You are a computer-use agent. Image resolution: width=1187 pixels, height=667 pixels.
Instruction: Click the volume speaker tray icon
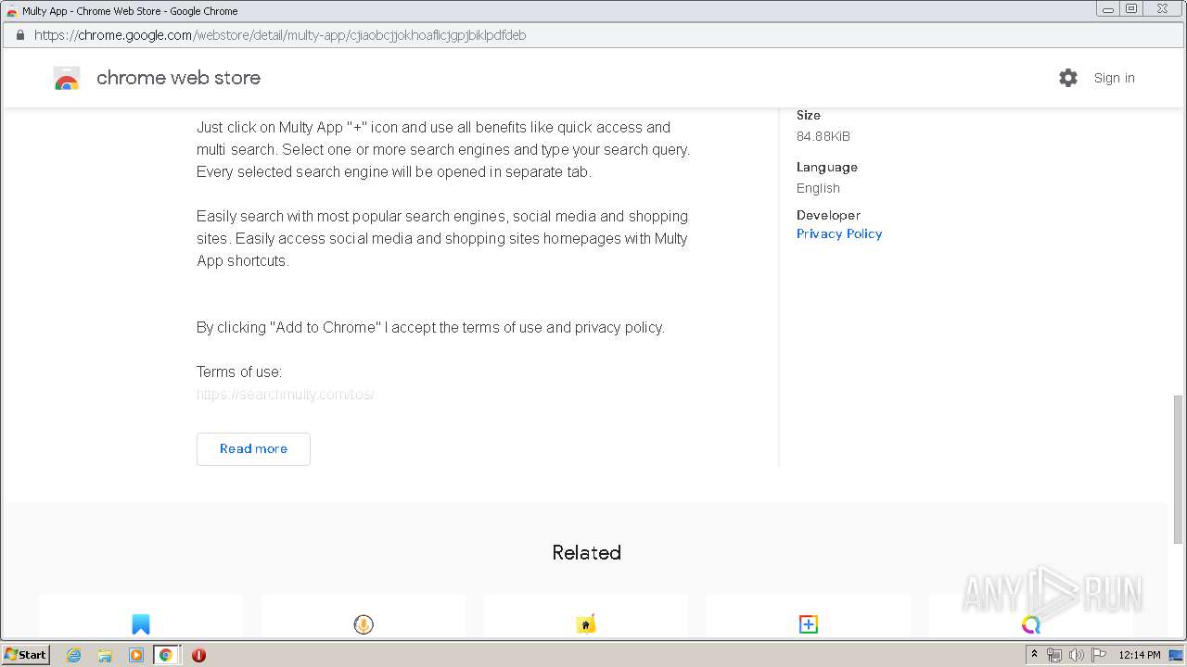[1077, 655]
